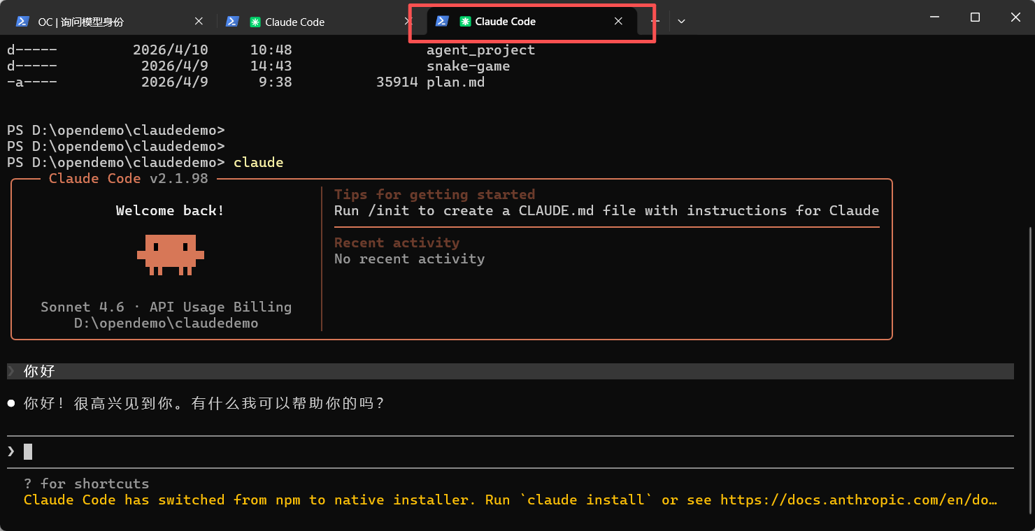The image size is (1035, 531).
Task: Click the "agent_project" directory name
Action: click(481, 50)
